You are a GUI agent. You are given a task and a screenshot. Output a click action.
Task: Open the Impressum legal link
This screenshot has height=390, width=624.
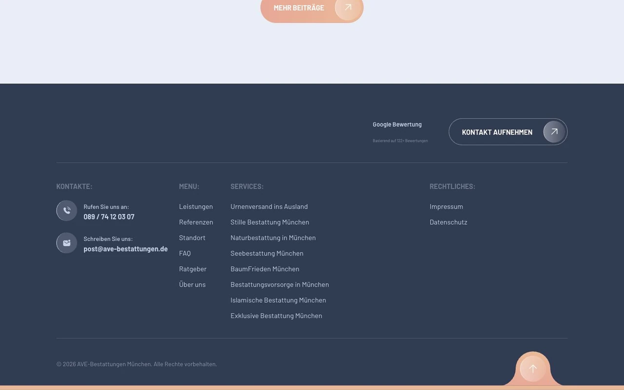[x=446, y=206]
